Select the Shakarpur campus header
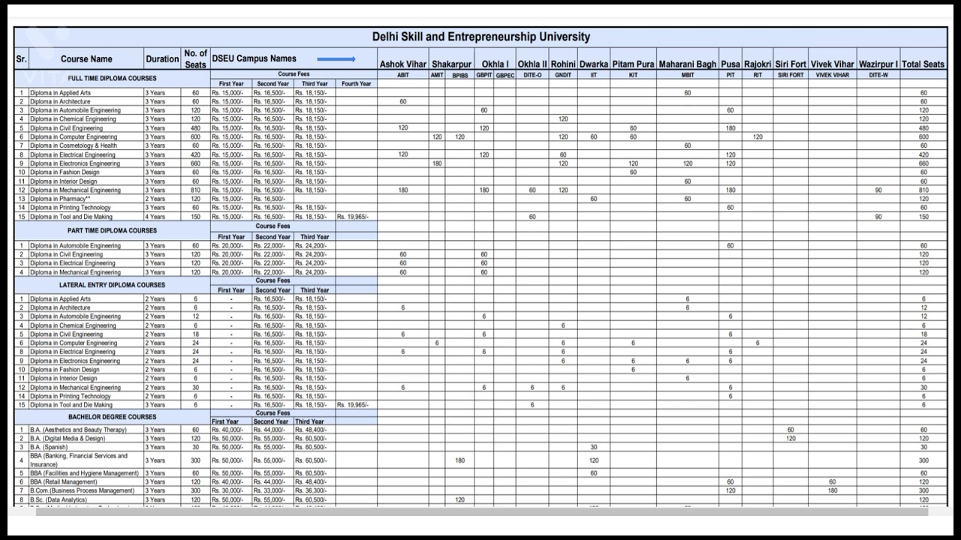Screen dimensions: 961x540 (451, 64)
